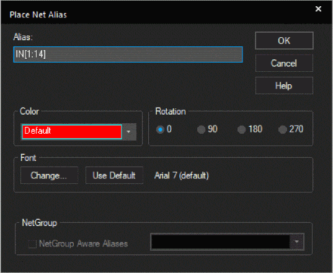Expand the NetGroup dropdown arrow
Screen dimensions: 333x273
pos(297,241)
